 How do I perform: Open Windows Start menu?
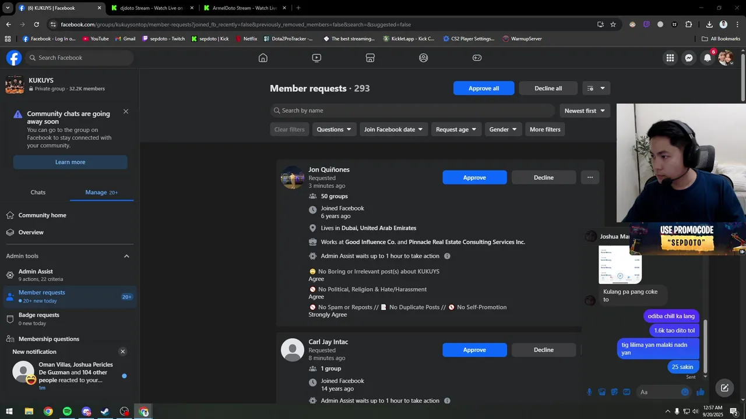(9, 411)
